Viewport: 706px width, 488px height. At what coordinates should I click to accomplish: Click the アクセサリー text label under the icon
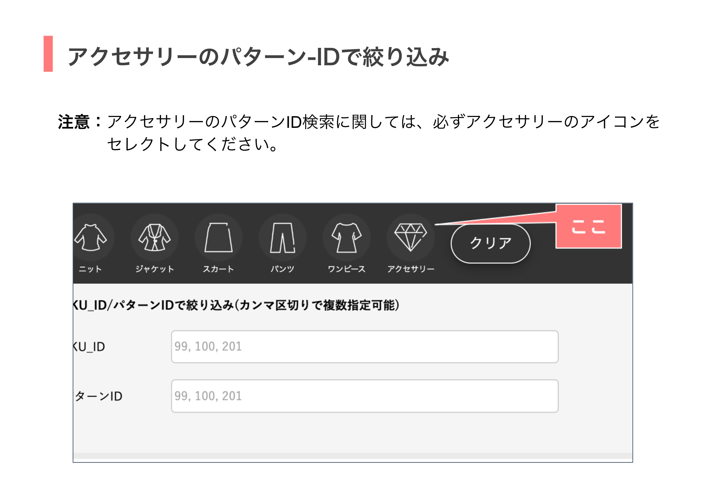click(x=411, y=269)
